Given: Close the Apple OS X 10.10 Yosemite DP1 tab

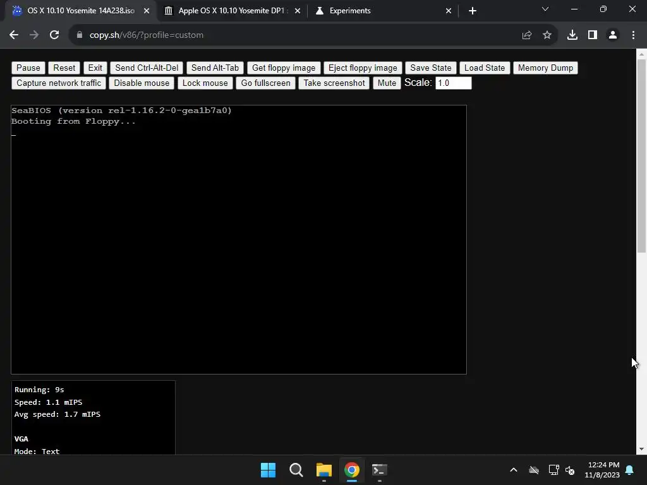Looking at the screenshot, I should pos(298,11).
